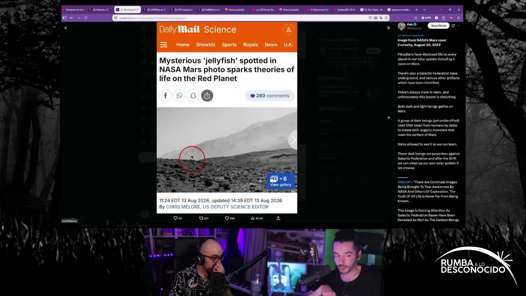Switch to the advanced sterile tab
Image resolution: width=526 pixels, height=296 pixels.
point(398,9)
